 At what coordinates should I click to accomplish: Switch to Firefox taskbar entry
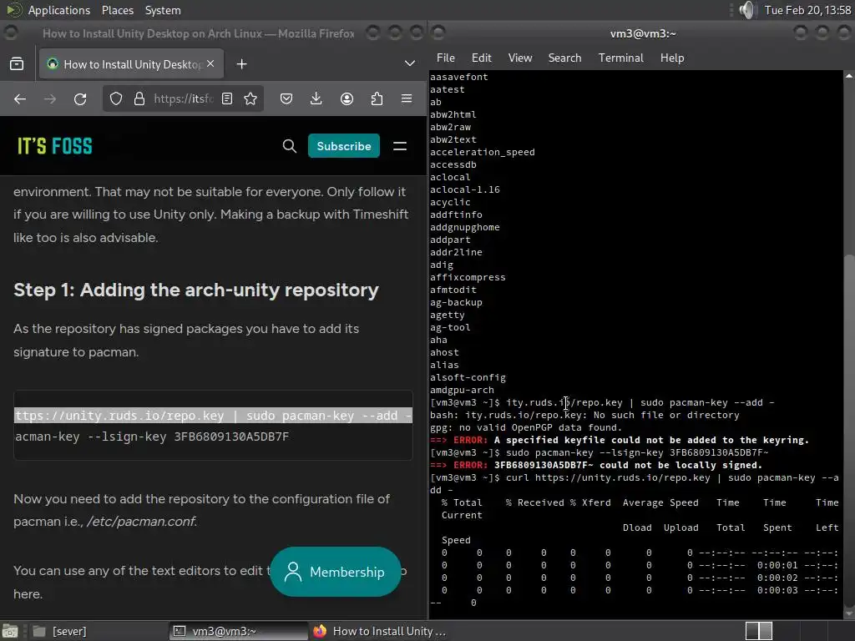pos(380,631)
